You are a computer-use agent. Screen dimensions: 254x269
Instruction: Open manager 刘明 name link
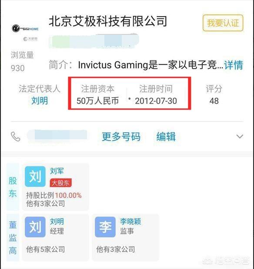click(x=57, y=222)
